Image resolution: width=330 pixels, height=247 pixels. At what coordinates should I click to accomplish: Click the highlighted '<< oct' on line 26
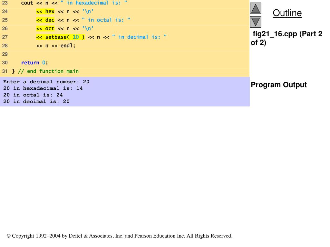[x=45, y=29]
